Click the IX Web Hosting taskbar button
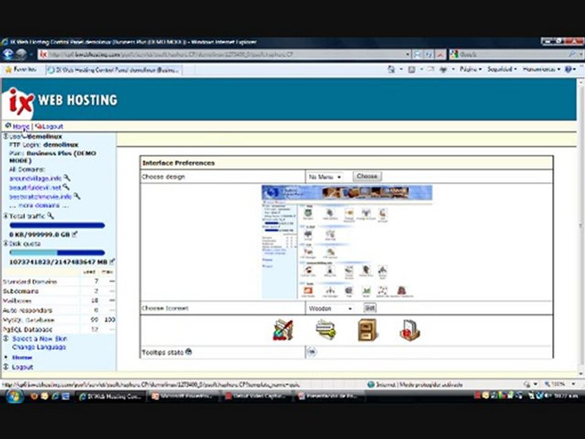The image size is (585, 439). (111, 396)
